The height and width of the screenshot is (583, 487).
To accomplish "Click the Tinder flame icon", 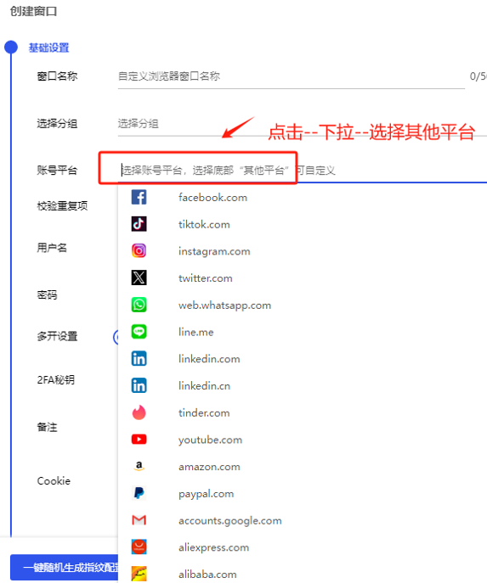I will 139,412.
